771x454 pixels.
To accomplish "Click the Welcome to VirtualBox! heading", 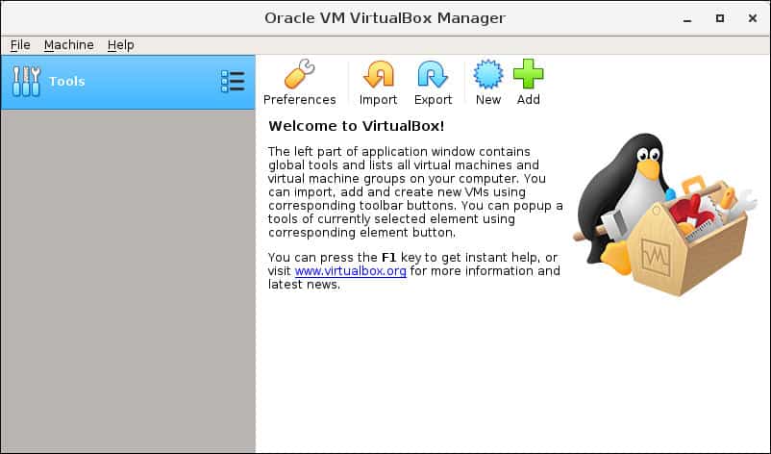I will pyautogui.click(x=357, y=126).
